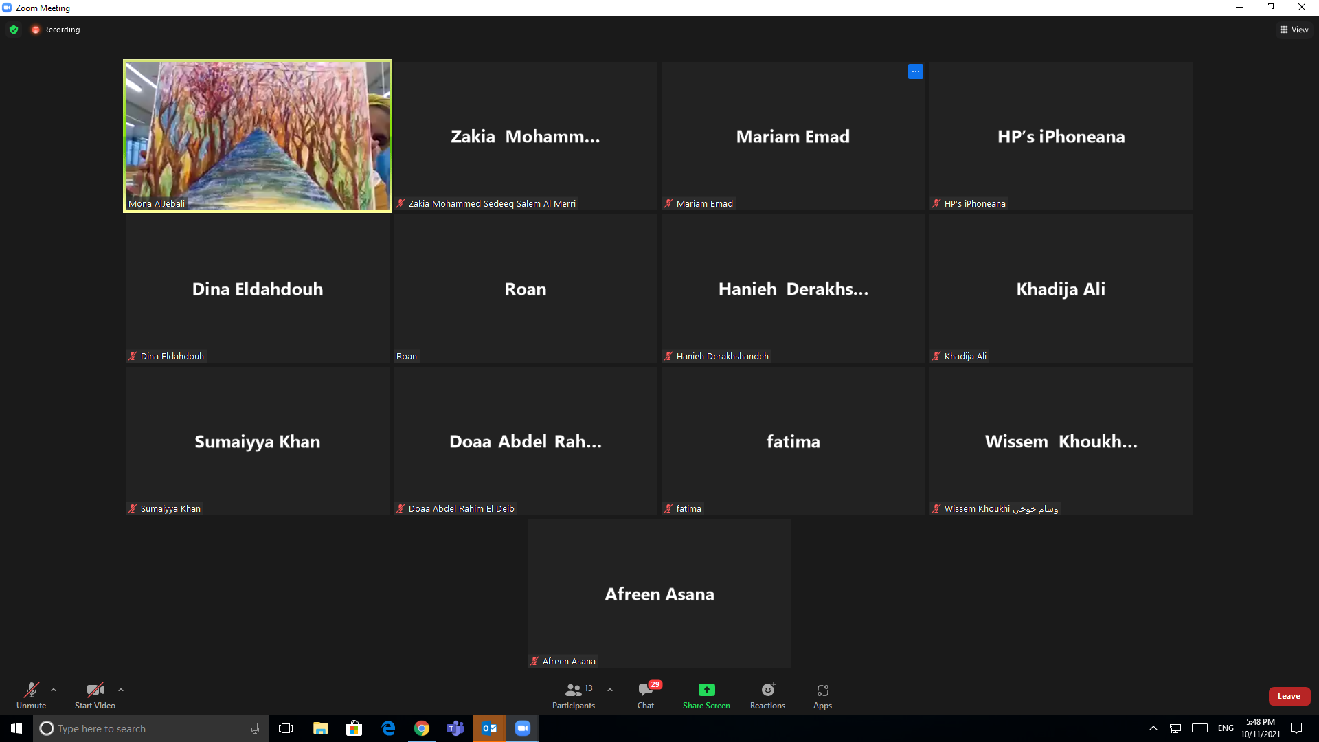Unmute the microphone
The width and height of the screenshot is (1319, 742).
click(31, 690)
